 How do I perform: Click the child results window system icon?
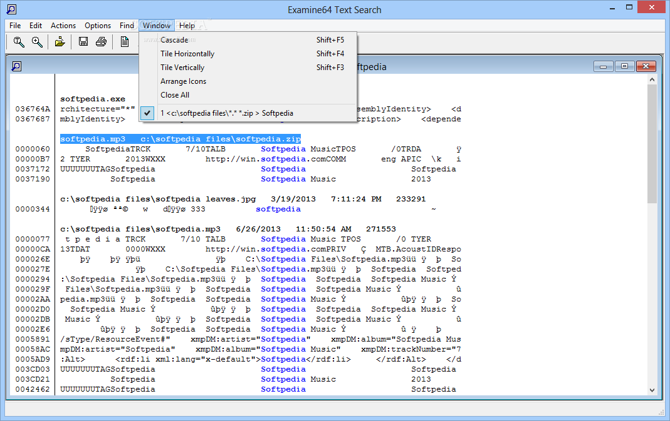[16, 66]
